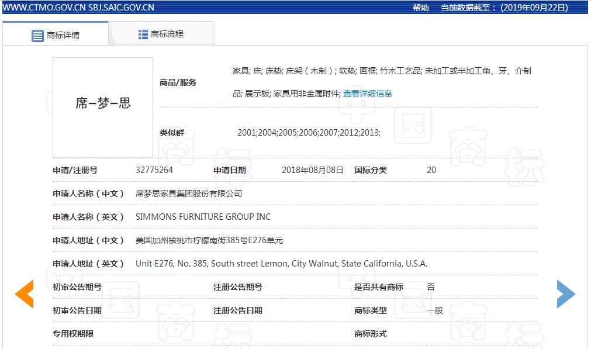Click international class value 20
This screenshot has height=349, width=591.
tap(431, 170)
